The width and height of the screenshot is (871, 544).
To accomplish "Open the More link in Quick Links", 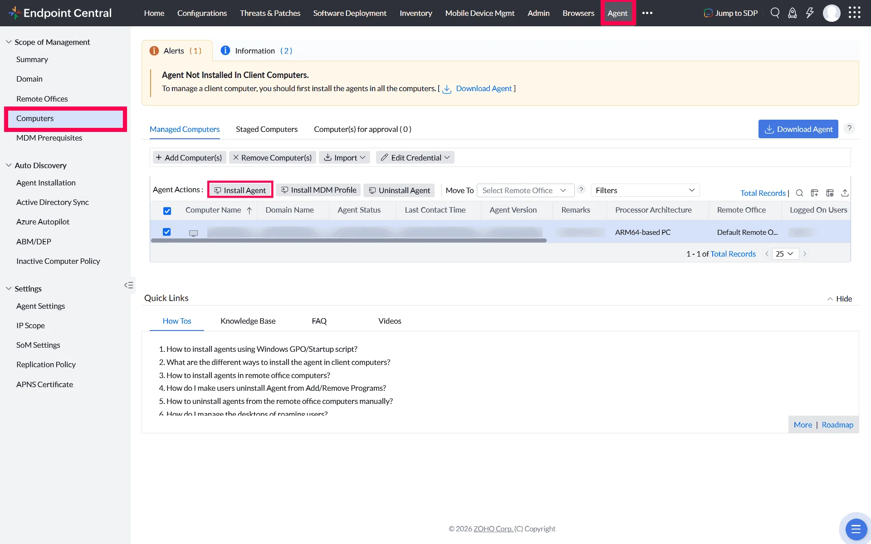I will pos(803,425).
